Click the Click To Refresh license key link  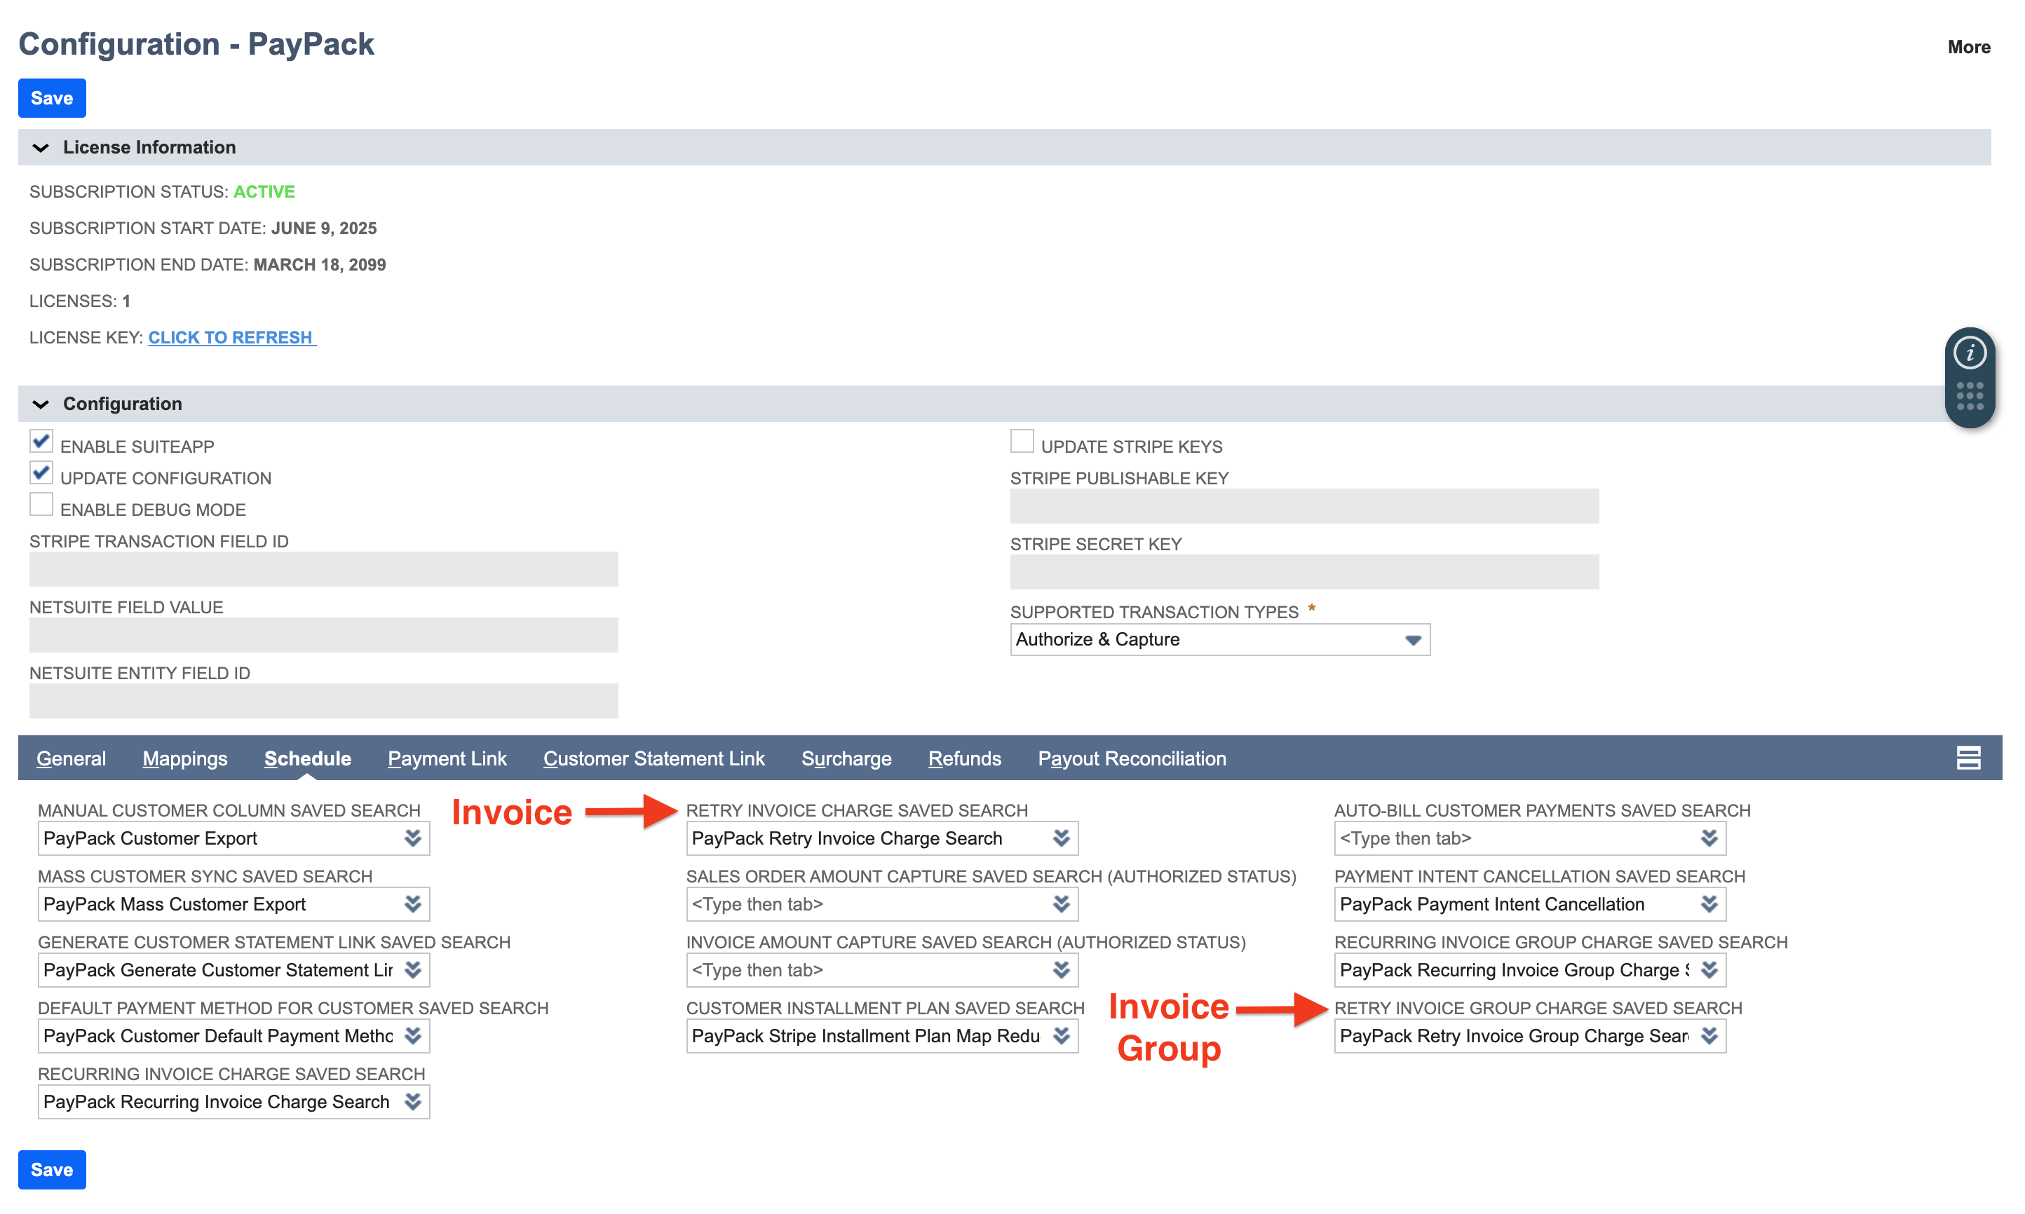point(231,337)
